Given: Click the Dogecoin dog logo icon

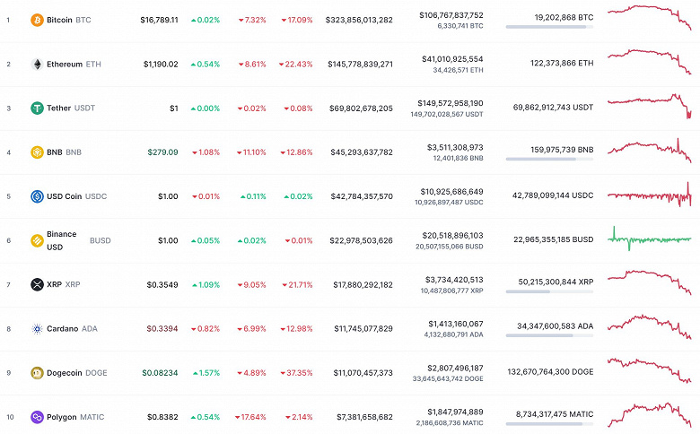Looking at the screenshot, I should click(x=37, y=373).
